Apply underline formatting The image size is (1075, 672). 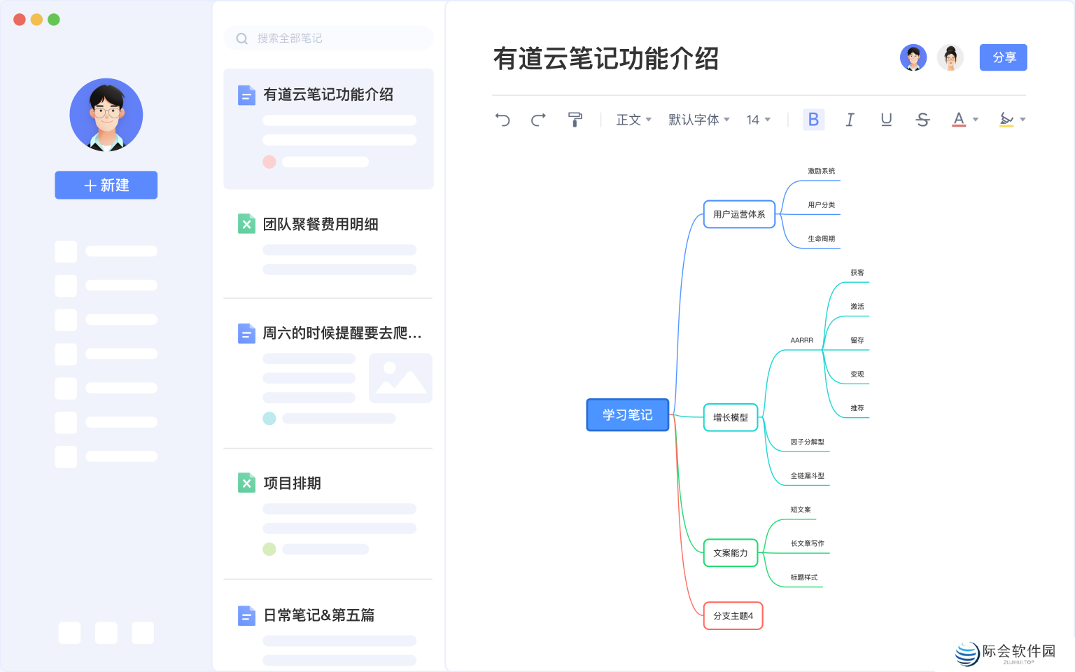coord(886,120)
